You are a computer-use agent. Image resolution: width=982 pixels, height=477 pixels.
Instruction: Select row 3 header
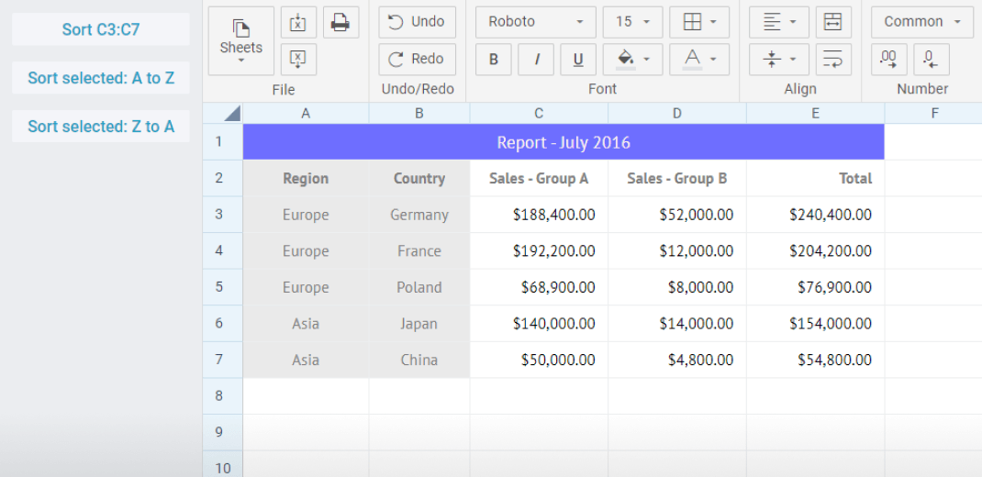click(x=222, y=215)
